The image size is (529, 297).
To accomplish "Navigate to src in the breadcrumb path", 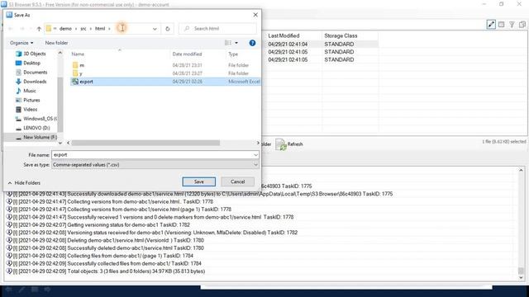I will [83, 29].
